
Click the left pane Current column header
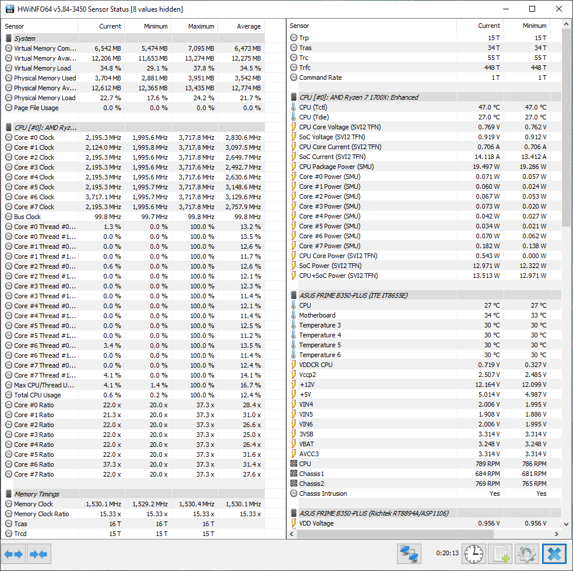pyautogui.click(x=101, y=26)
